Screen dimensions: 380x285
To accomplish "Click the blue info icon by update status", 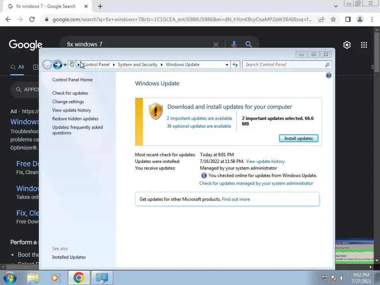I will coord(204,176).
